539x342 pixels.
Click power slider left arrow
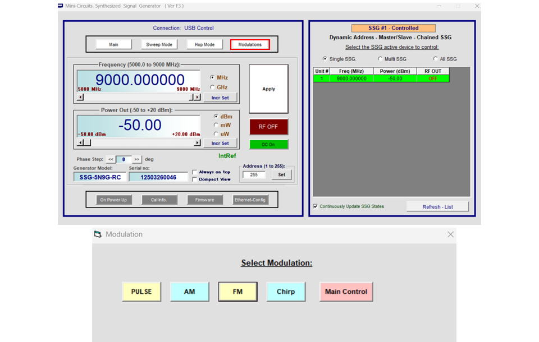(80, 142)
